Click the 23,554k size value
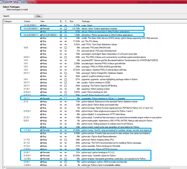The height and width of the screenshot is (169, 187). tap(77, 130)
